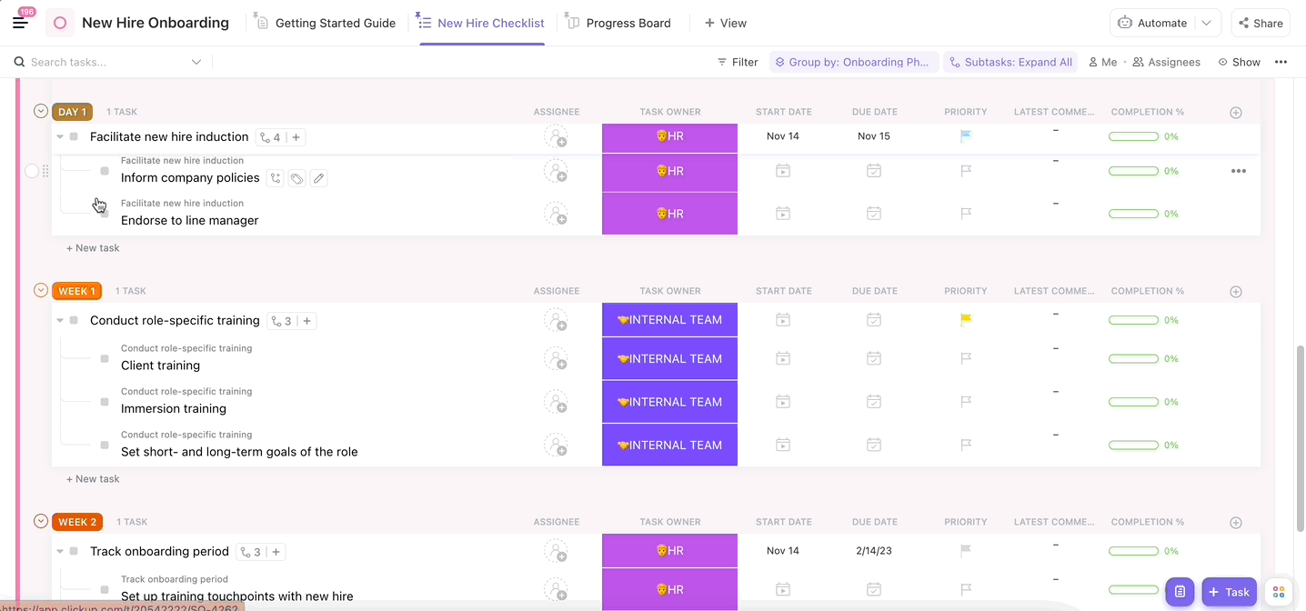Open the hamburger sidebar menu icon
Screen dimensions: 1306x611
point(20,23)
